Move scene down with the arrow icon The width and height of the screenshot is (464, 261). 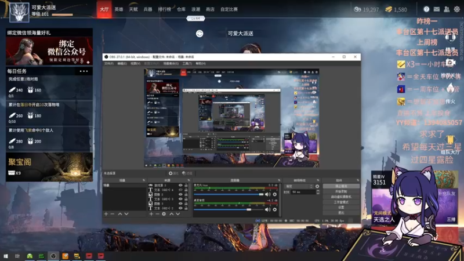(x=126, y=213)
